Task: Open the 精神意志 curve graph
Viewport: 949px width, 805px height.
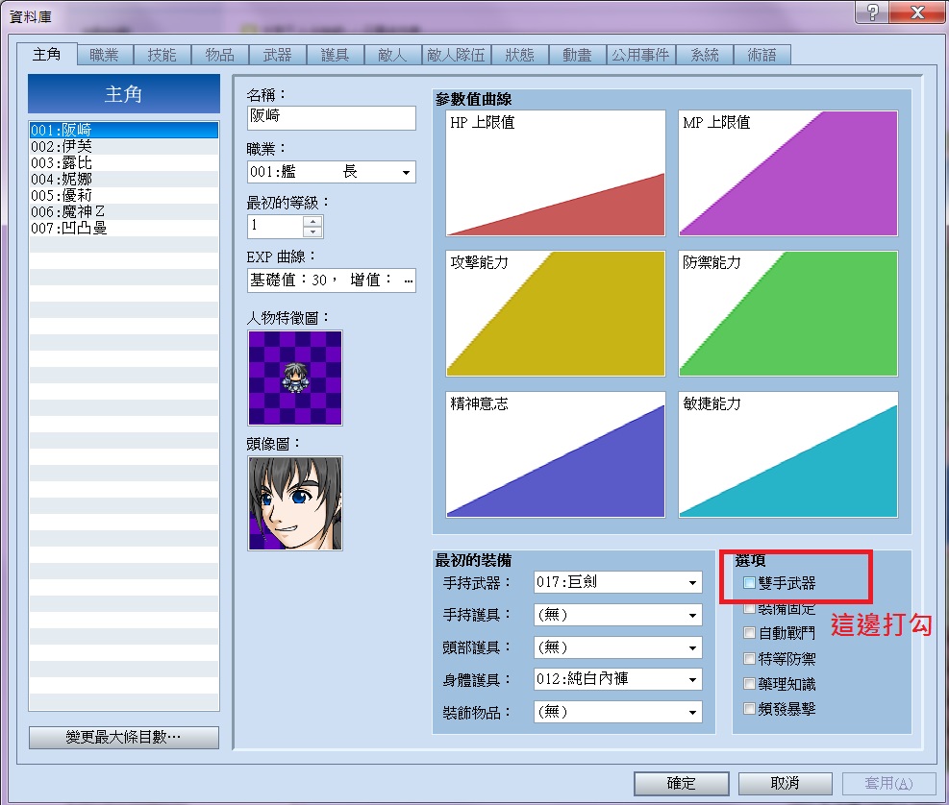Action: pos(555,454)
